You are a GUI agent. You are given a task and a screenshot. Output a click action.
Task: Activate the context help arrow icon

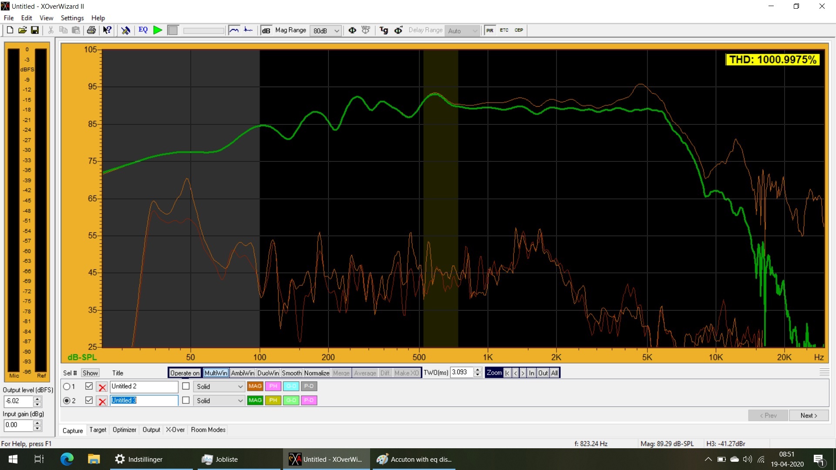(107, 30)
